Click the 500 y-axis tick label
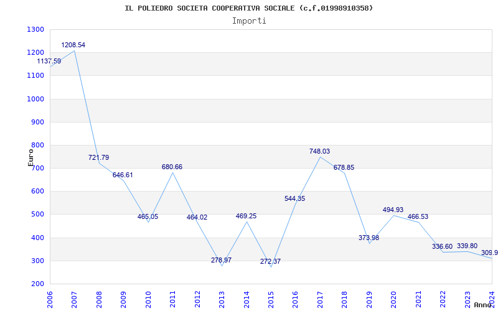This screenshot has height=311, width=498. (37, 215)
